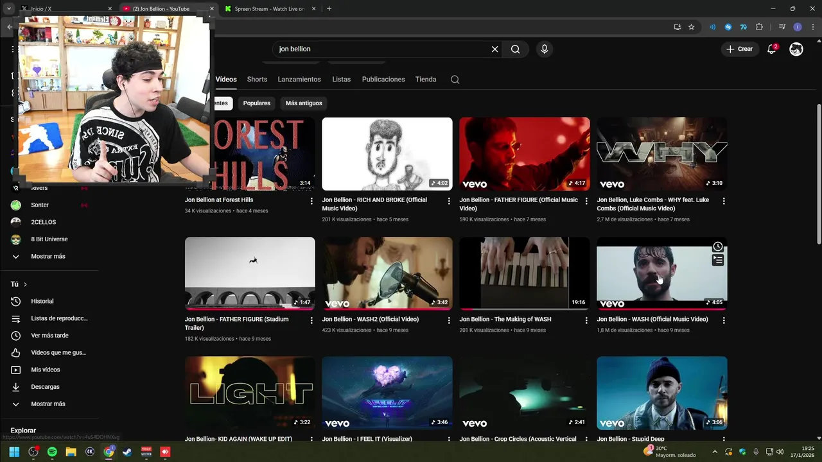The width and height of the screenshot is (822, 462).
Task: Open Ver más tarde in the sidebar
Action: (x=49, y=336)
